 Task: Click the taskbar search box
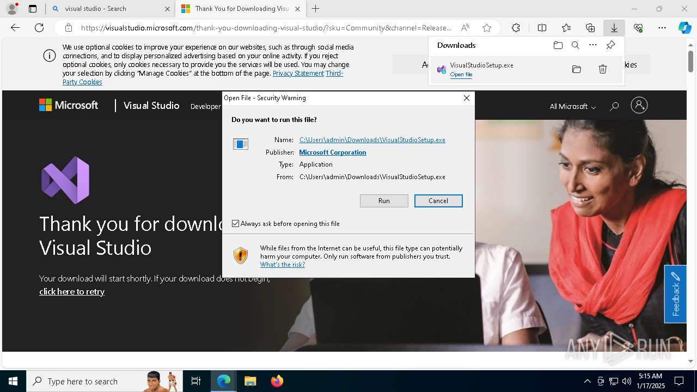coord(103,381)
